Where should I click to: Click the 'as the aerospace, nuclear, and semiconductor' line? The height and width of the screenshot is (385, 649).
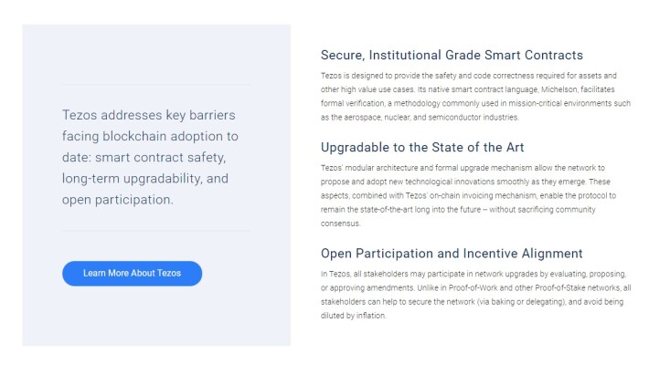coord(420,118)
